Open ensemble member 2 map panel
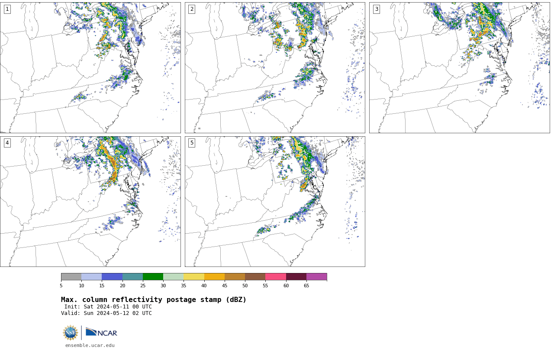This screenshot has width=554, height=350. 275,67
